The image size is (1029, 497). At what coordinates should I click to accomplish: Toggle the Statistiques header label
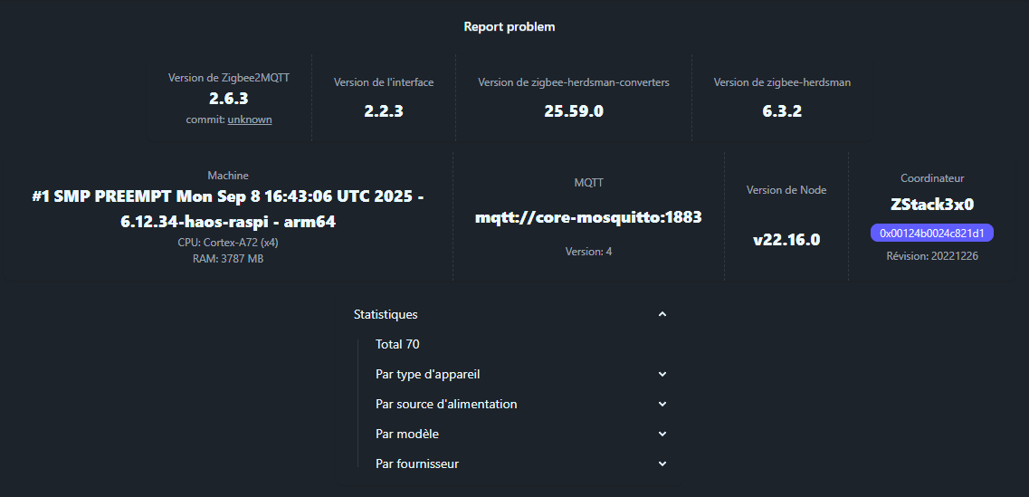tap(386, 314)
